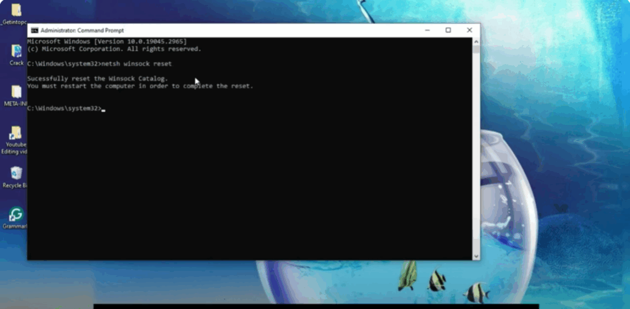
Task: Click the vertical scrollbar thumb
Action: click(x=476, y=49)
